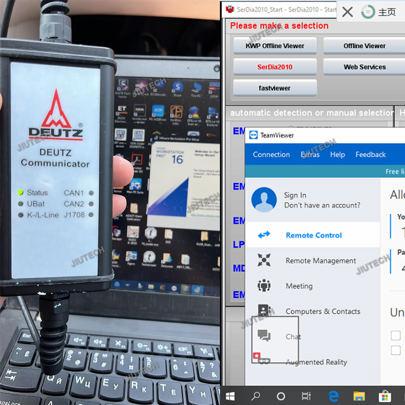This screenshot has width=405, height=405.
Task: Open Task View on the taskbar
Action: [x=306, y=396]
